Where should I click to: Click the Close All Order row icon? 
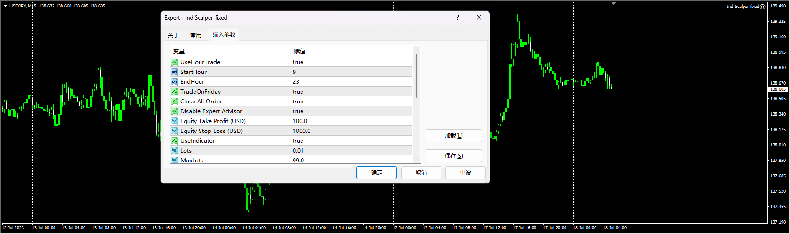point(175,101)
